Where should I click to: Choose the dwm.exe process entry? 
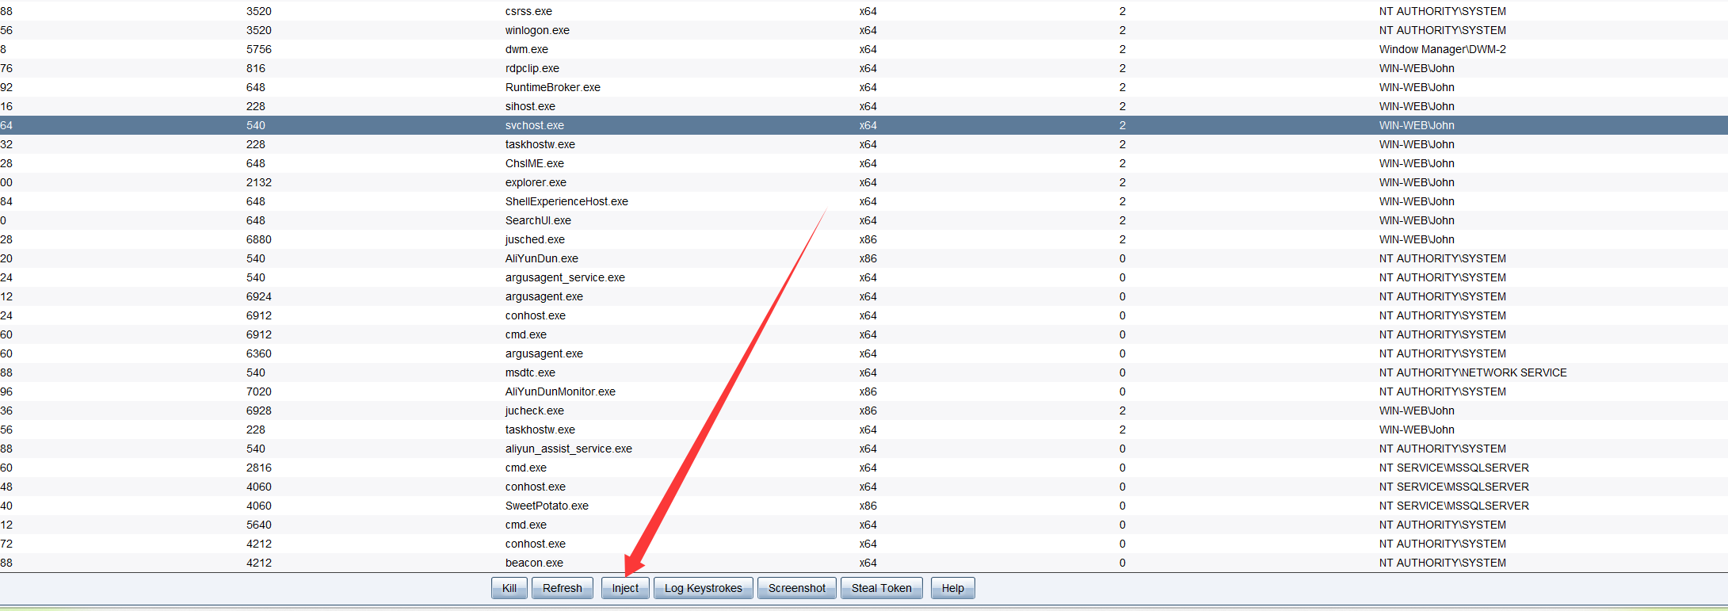click(x=527, y=49)
